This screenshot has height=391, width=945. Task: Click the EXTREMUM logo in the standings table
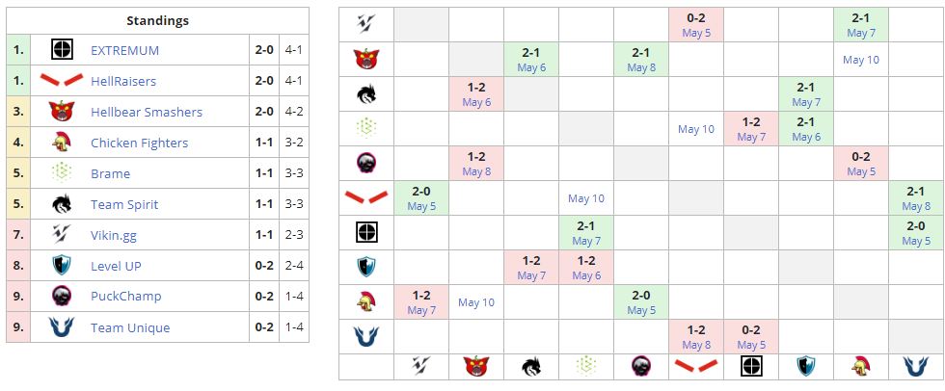pyautogui.click(x=63, y=50)
